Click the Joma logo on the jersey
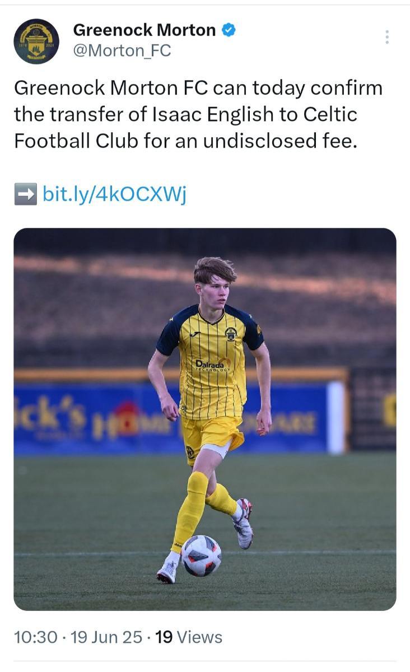The image size is (410, 672). [196, 334]
